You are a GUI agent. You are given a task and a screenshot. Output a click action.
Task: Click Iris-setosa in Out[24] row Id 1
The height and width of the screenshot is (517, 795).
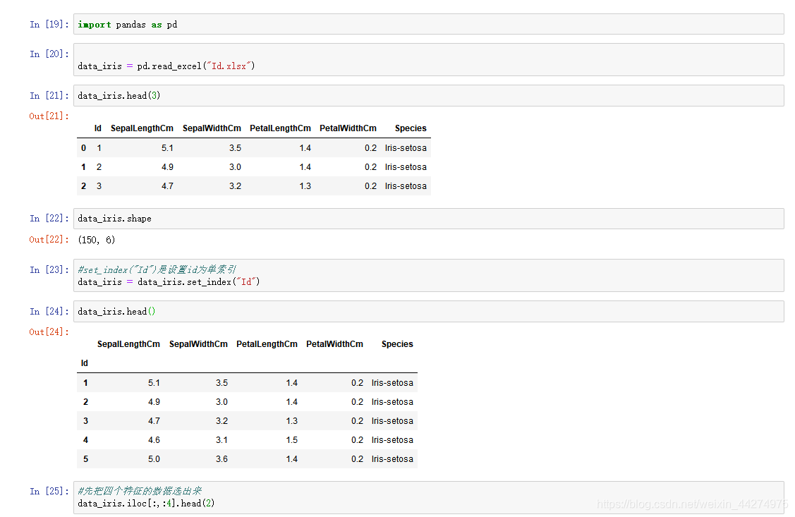[x=392, y=383]
